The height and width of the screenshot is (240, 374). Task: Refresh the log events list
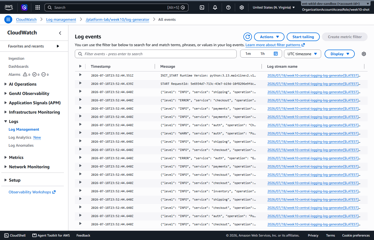click(x=248, y=37)
